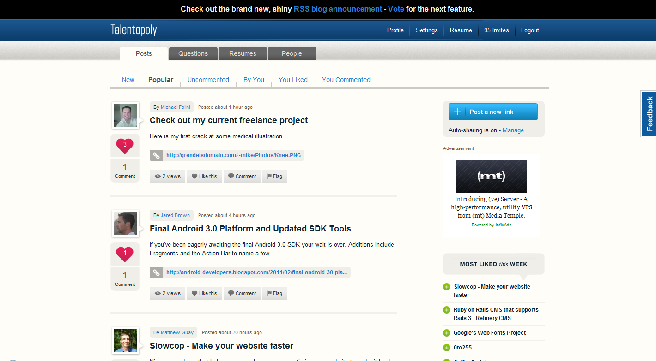Switch to the Questions tab
The height and width of the screenshot is (361, 656).
click(x=193, y=53)
